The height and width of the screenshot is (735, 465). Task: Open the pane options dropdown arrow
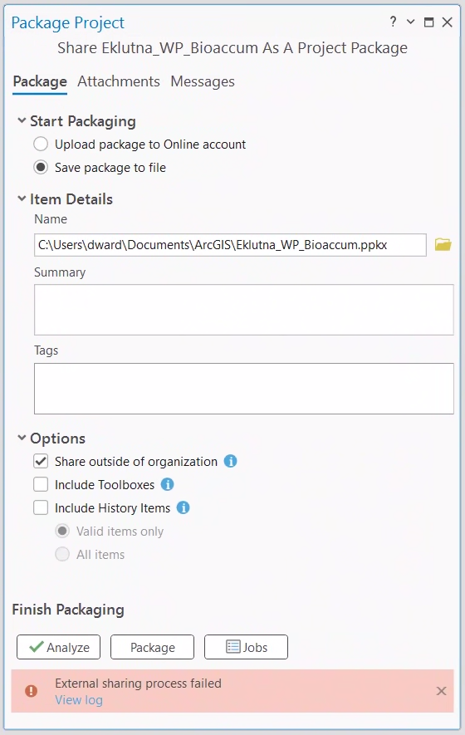(x=411, y=22)
